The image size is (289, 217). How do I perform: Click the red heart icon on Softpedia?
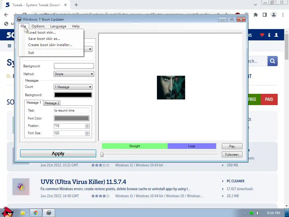tap(262, 35)
